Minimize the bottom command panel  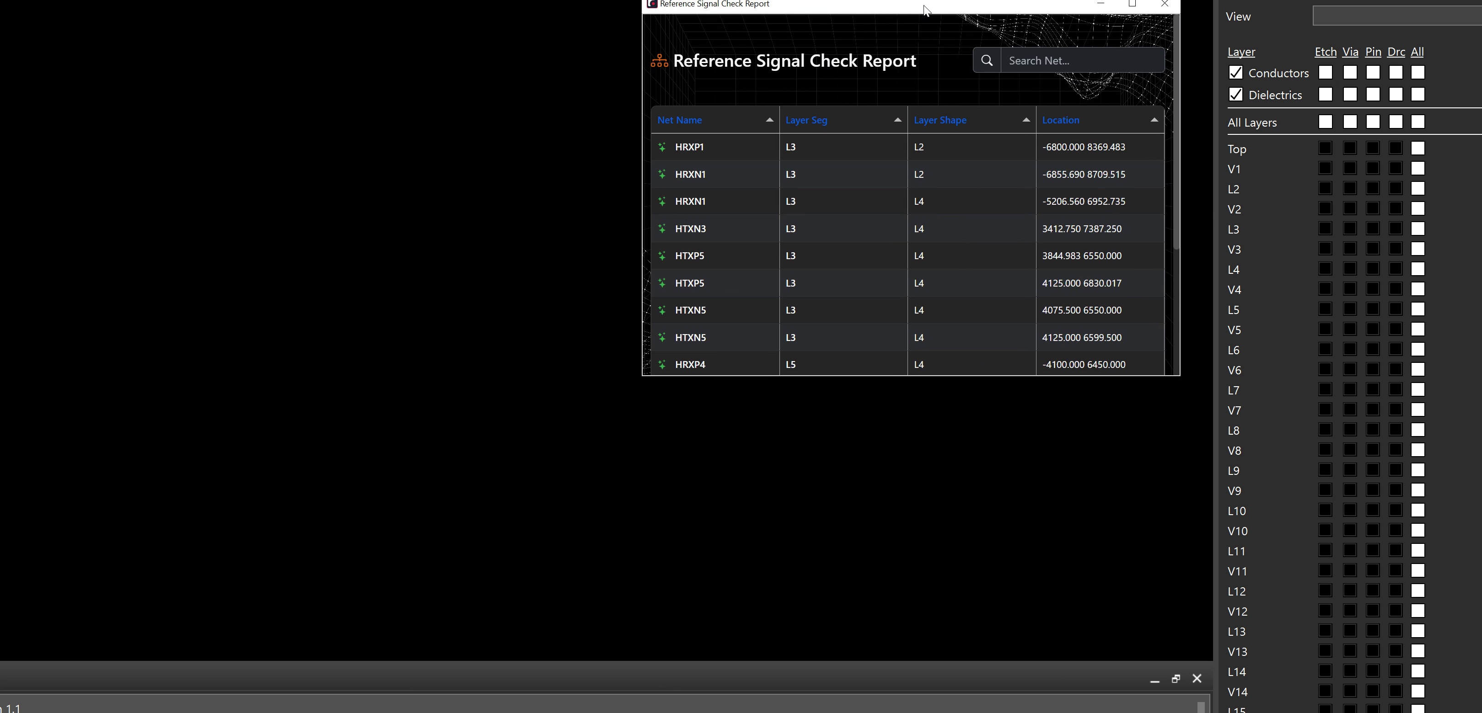click(x=1154, y=681)
